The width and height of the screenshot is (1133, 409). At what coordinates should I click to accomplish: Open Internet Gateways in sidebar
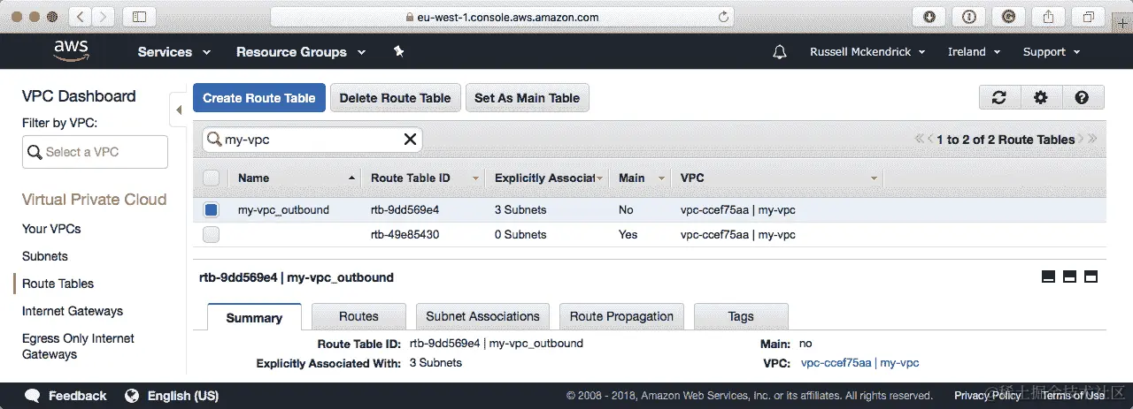tap(73, 311)
